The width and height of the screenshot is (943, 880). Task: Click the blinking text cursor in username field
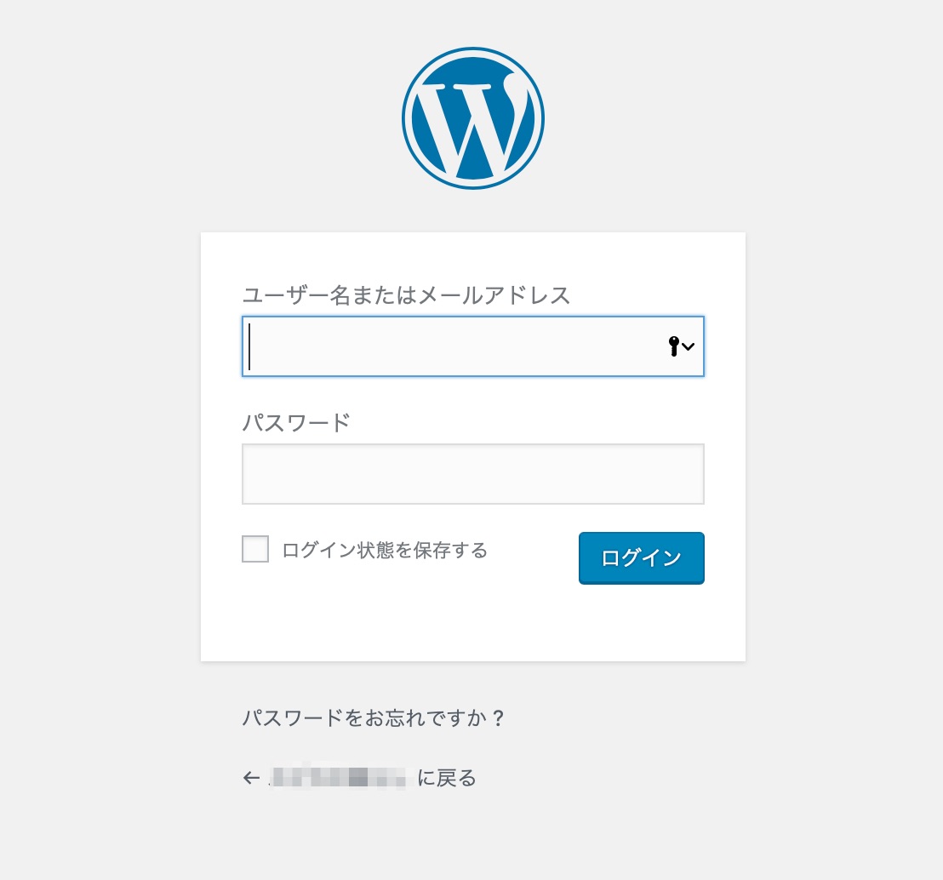(x=249, y=346)
